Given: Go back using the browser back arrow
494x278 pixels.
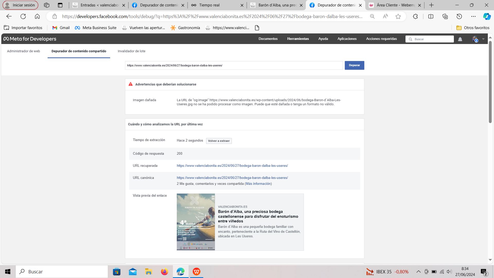Looking at the screenshot, I should [x=9, y=16].
